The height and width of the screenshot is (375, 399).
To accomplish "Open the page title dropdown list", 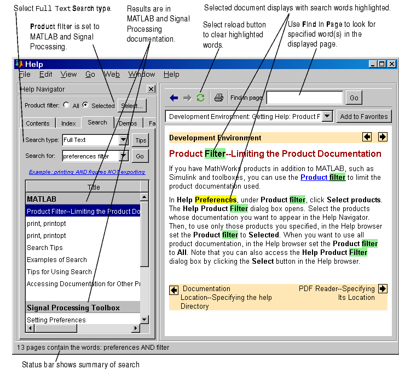I will (x=327, y=116).
